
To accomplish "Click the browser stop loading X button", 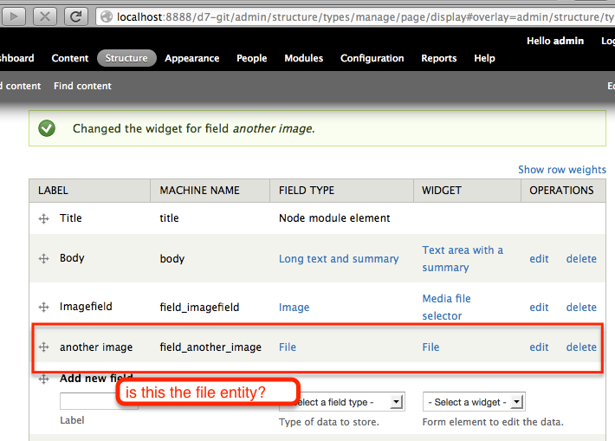I will point(45,16).
